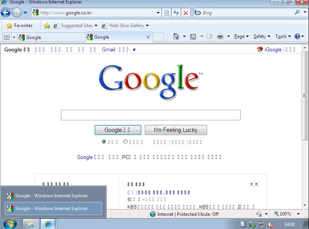The width and height of the screenshot is (309, 229).
Task: Click previous arrow in news box
Action: [x=251, y=184]
